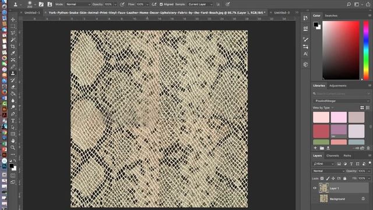Screen dimensions: 373x210
Task: Hide Layer 1 with eye icon
Action: [315, 188]
